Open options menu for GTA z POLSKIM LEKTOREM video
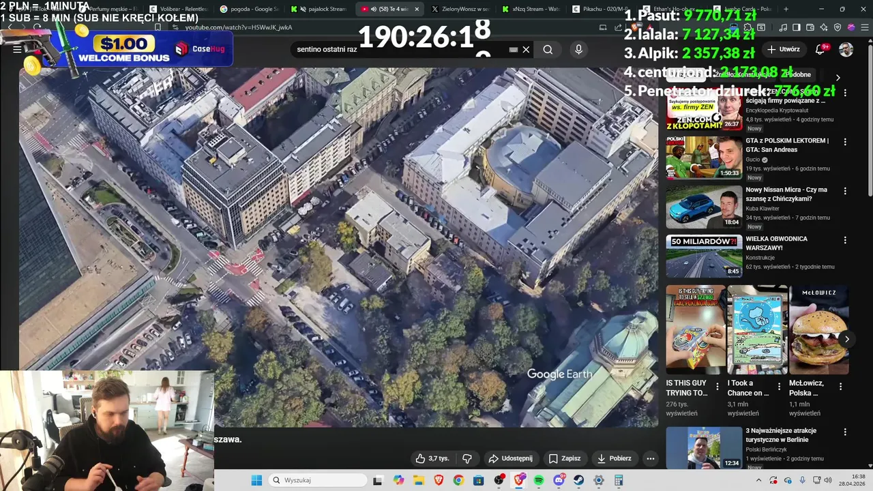The height and width of the screenshot is (491, 873). [845, 142]
